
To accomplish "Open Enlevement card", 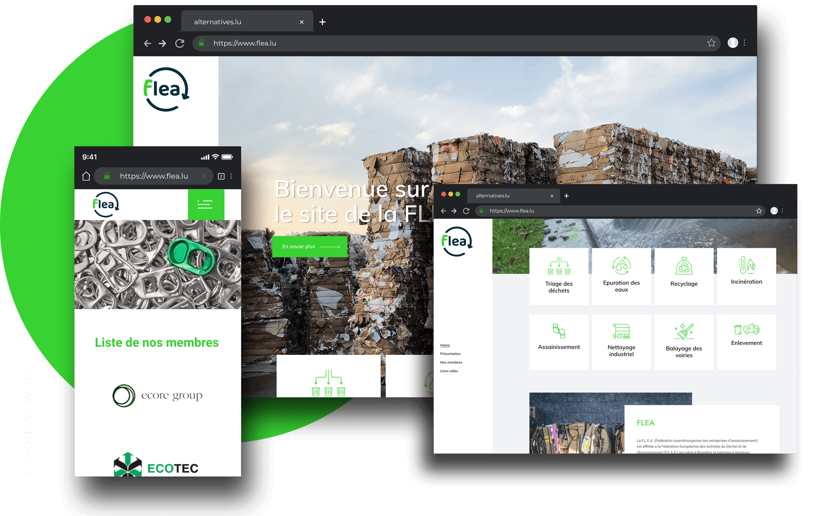I will point(746,342).
